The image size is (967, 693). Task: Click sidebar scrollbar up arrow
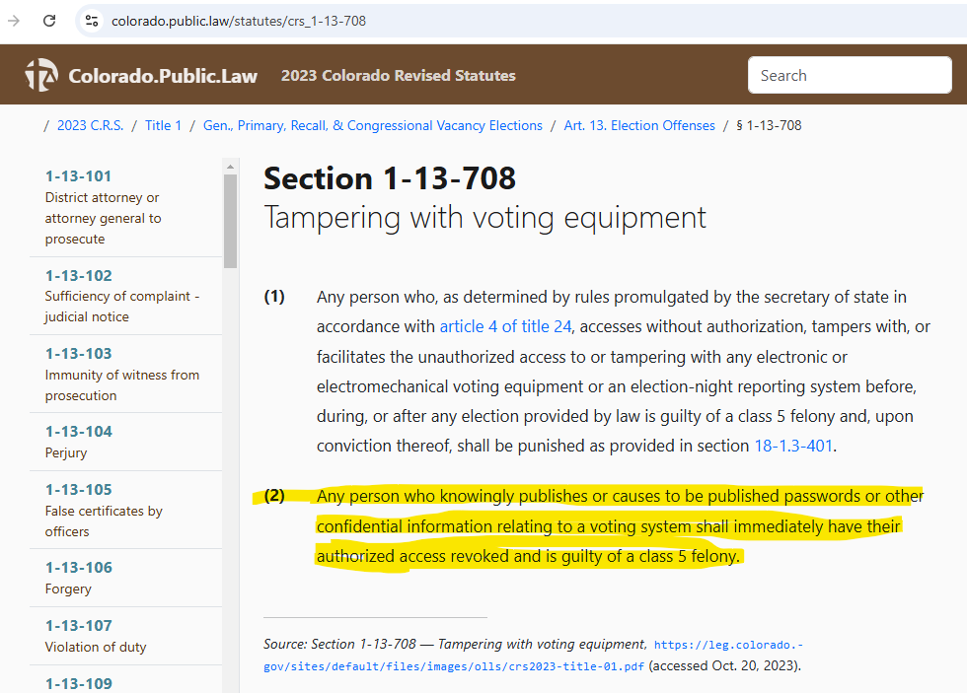230,167
